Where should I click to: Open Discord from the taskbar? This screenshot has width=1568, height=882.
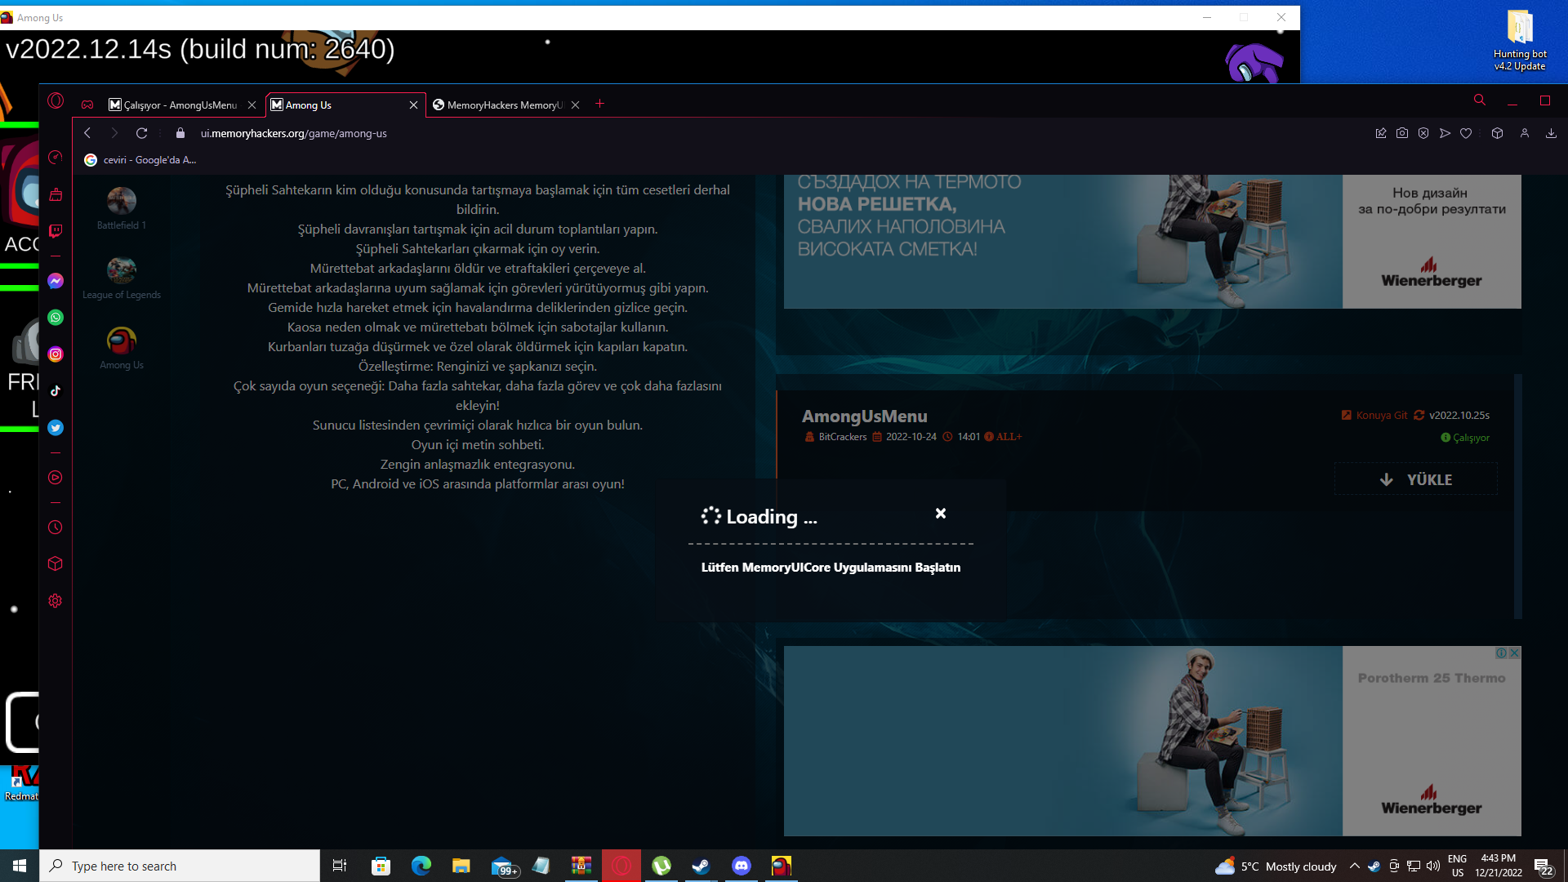(x=741, y=866)
